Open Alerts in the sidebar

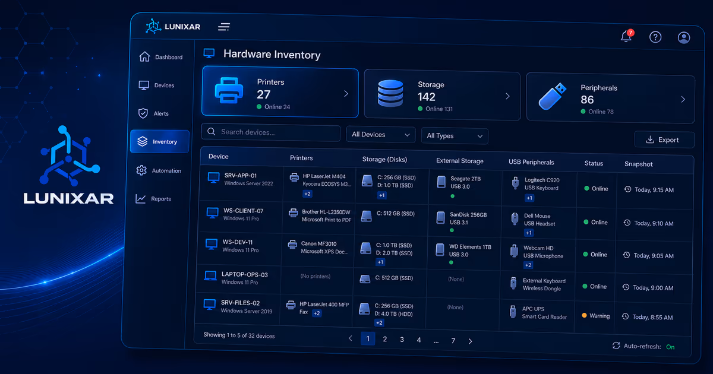click(153, 113)
